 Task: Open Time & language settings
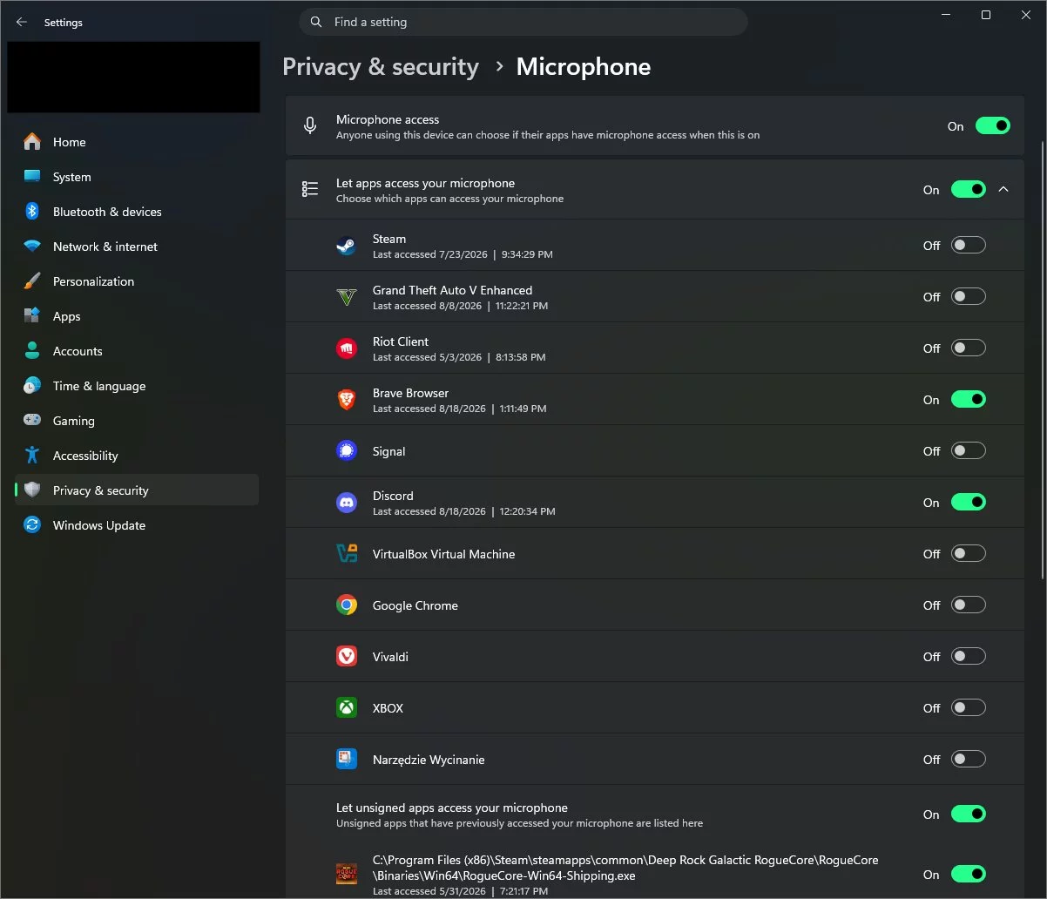point(137,386)
